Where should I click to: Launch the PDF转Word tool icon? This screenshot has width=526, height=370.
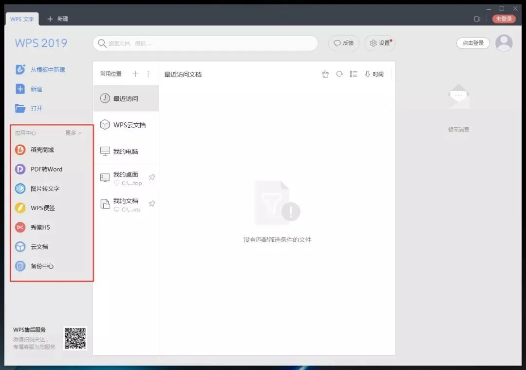20,169
